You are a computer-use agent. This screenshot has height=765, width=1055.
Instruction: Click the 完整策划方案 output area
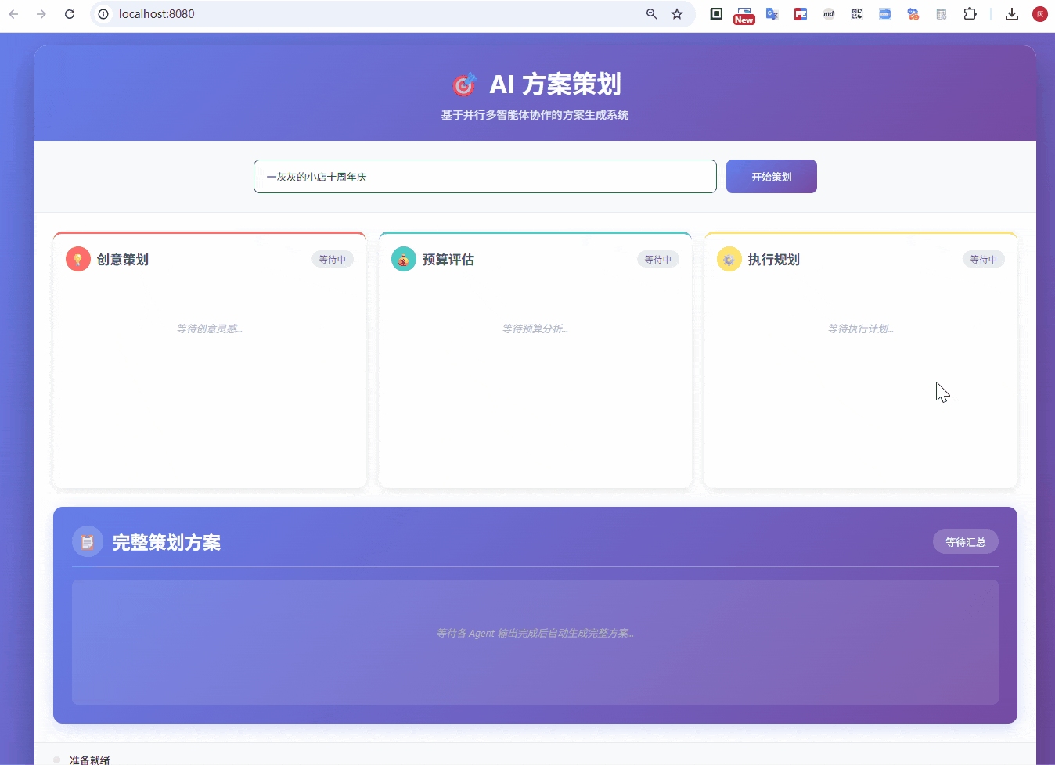pyautogui.click(x=535, y=641)
